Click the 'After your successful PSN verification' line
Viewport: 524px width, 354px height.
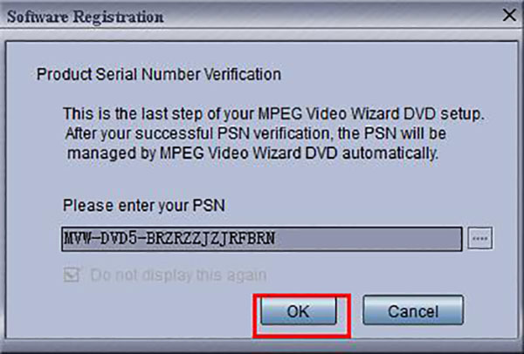pyautogui.click(x=256, y=133)
